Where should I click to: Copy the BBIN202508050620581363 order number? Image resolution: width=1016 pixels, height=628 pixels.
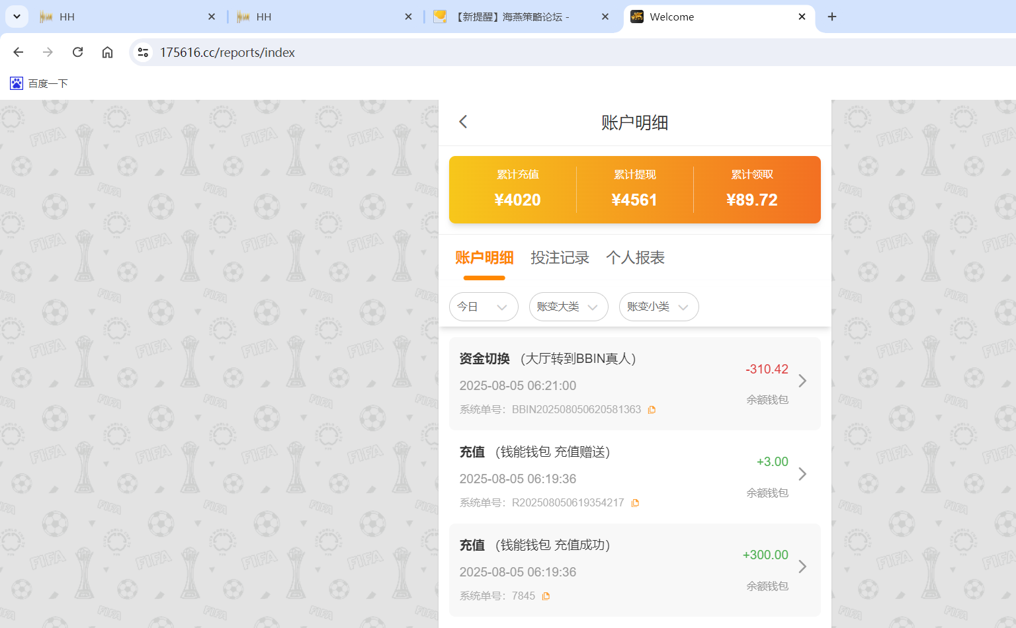point(652,409)
